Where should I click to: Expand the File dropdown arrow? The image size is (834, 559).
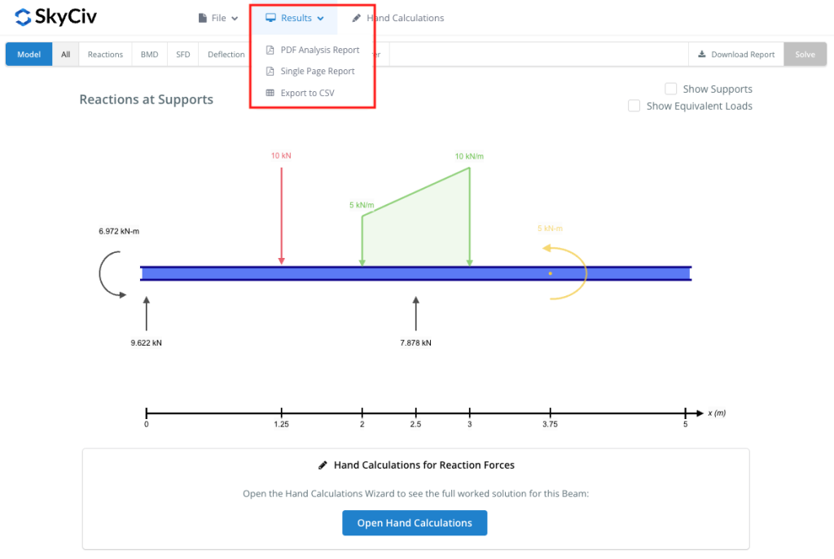pyautogui.click(x=235, y=19)
